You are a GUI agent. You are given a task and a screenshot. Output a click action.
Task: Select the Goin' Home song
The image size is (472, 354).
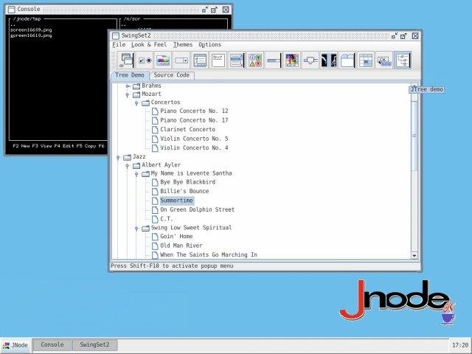[172, 237]
